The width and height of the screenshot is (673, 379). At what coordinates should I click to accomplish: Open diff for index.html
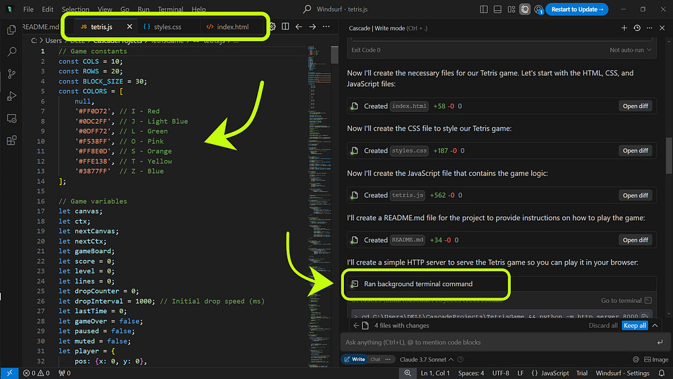(635, 106)
